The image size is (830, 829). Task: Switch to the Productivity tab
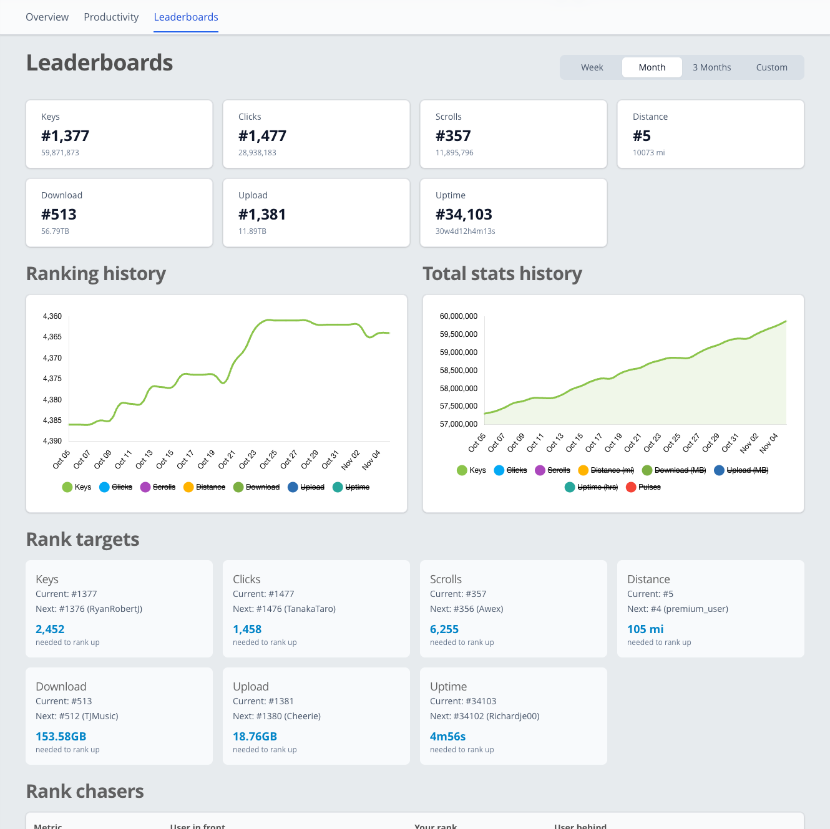tap(111, 17)
